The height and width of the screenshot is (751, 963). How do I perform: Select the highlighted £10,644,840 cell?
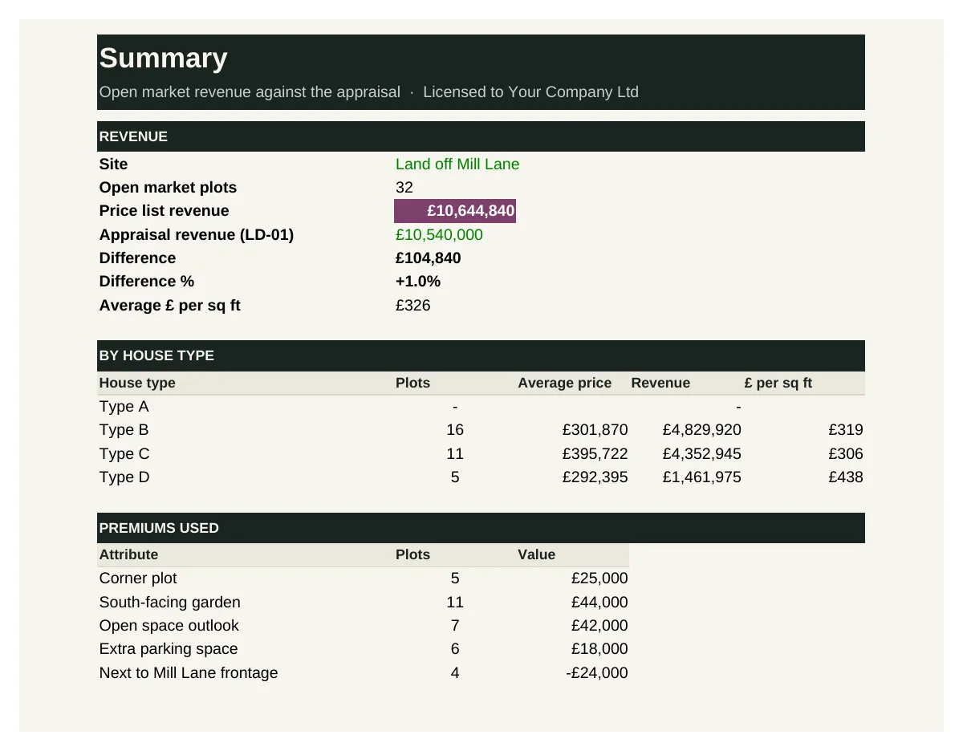coord(455,211)
